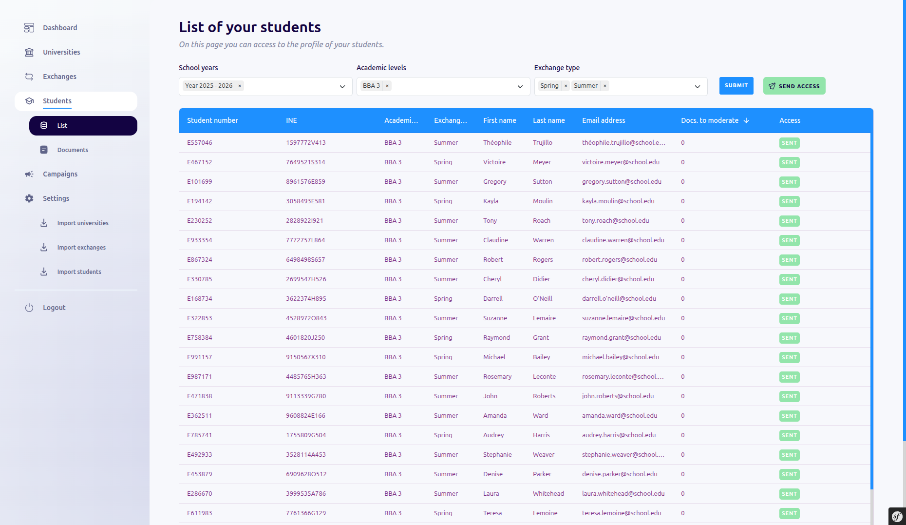Sort by Last name column header
906x525 pixels.
pyautogui.click(x=548, y=120)
